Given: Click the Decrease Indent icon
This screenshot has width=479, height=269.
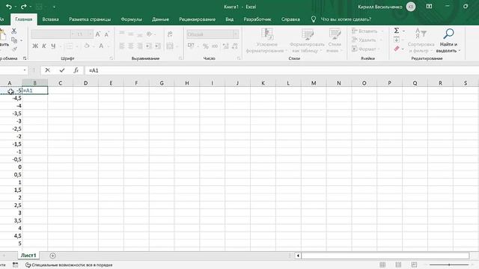Looking at the screenshot, I should pyautogui.click(x=149, y=46).
